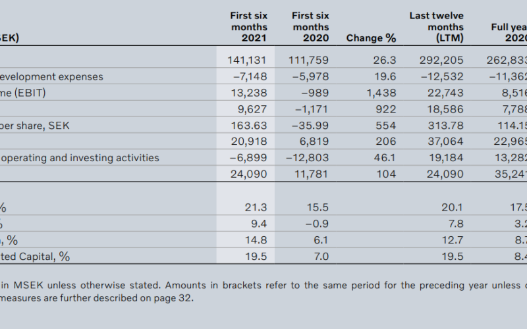Click "operating and investing activities" row label
The image size is (527, 329).
79,158
